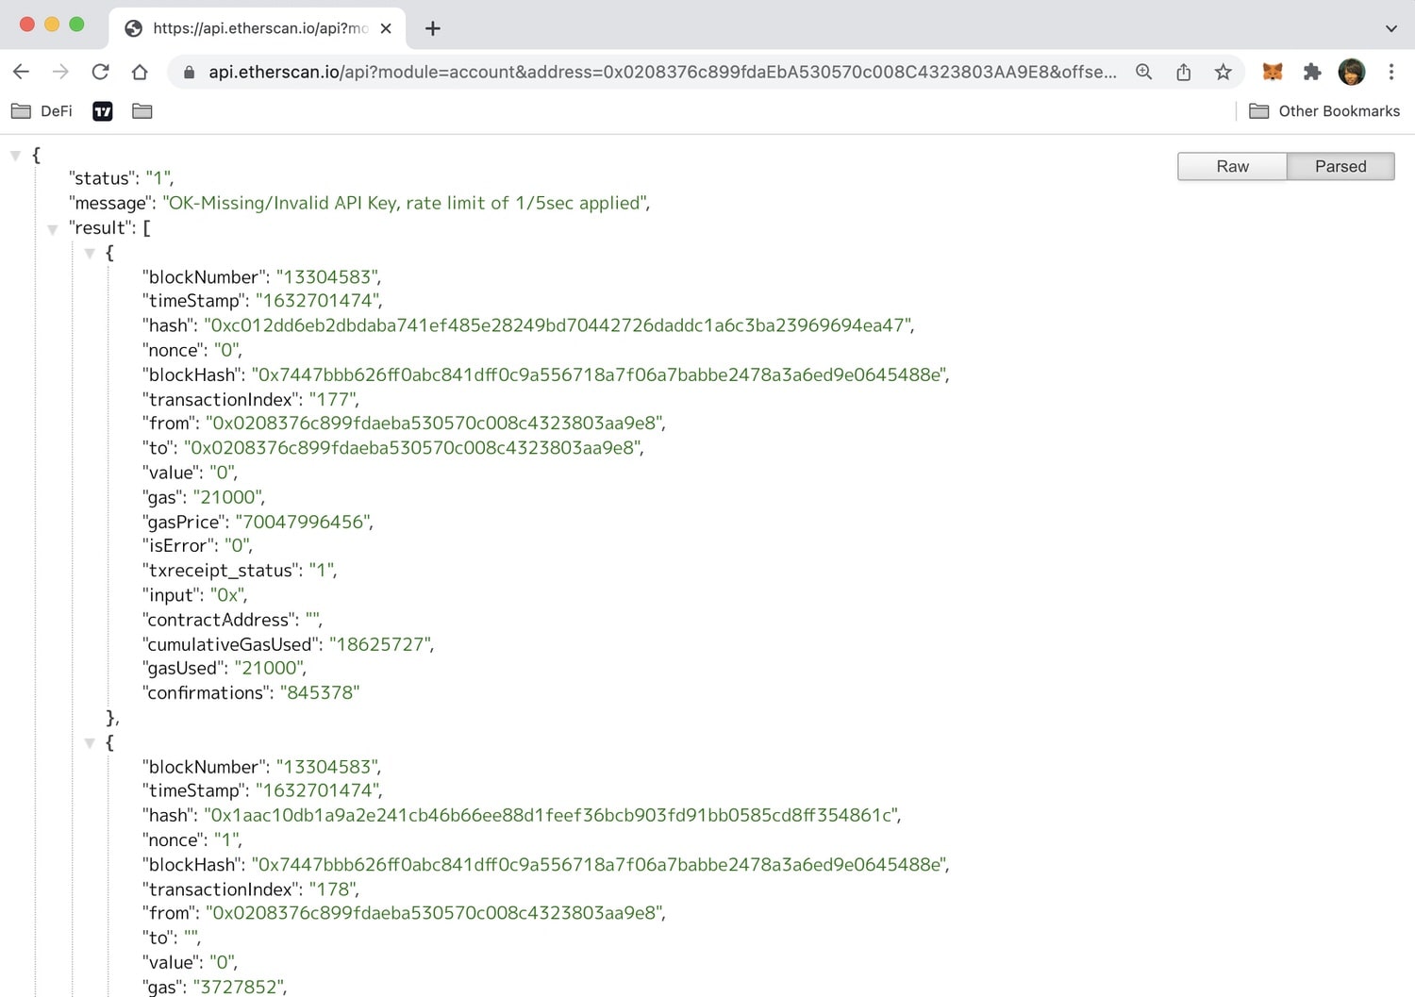Viewport: 1415px width, 997px height.
Task: Click the "input" value "0x"
Action: (x=228, y=595)
